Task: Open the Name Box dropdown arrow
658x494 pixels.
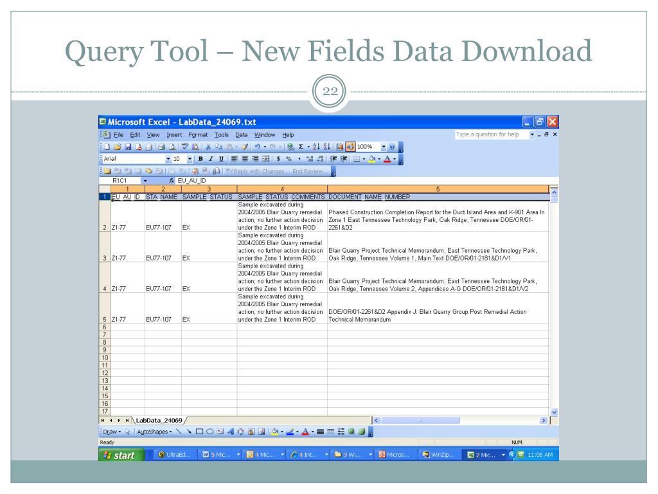Action: click(x=145, y=181)
